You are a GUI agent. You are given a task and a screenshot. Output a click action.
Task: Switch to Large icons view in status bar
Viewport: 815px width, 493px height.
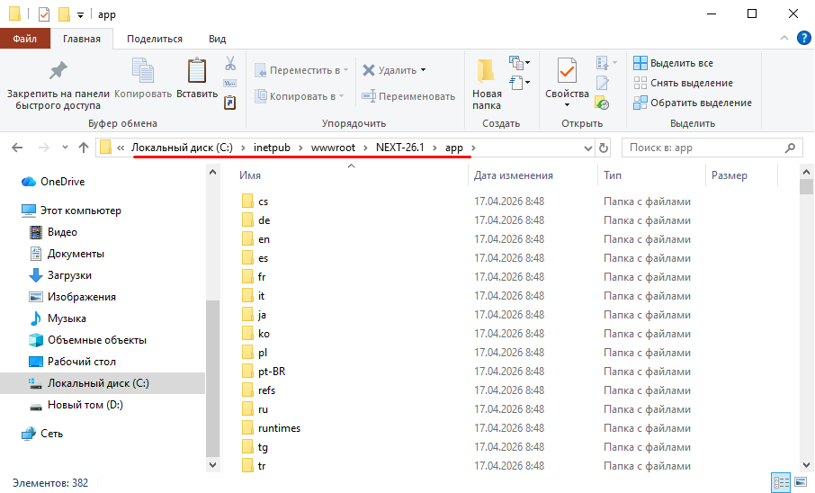tap(801, 482)
